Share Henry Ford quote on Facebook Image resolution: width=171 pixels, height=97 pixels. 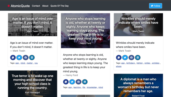pyautogui.click(x=78, y=82)
